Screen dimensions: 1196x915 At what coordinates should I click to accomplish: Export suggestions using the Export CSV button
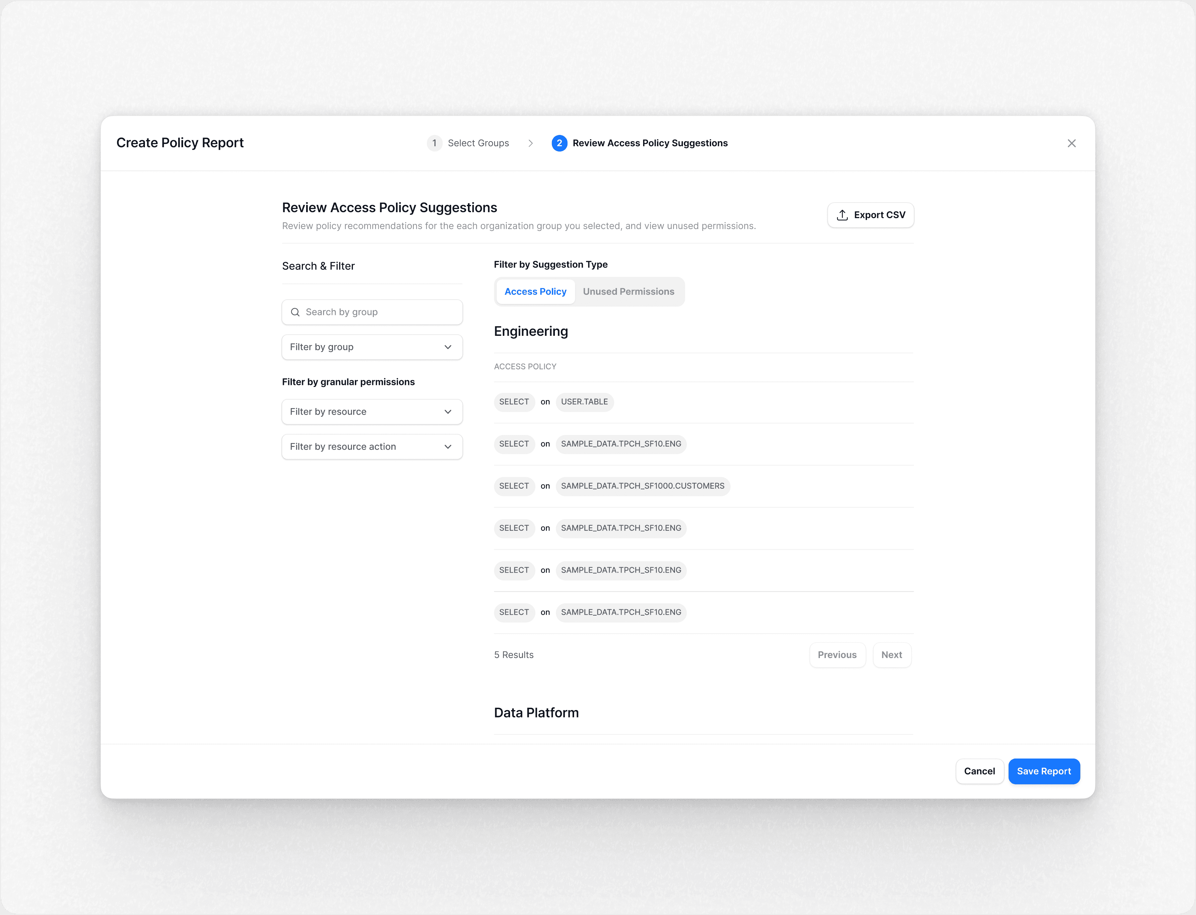(870, 215)
